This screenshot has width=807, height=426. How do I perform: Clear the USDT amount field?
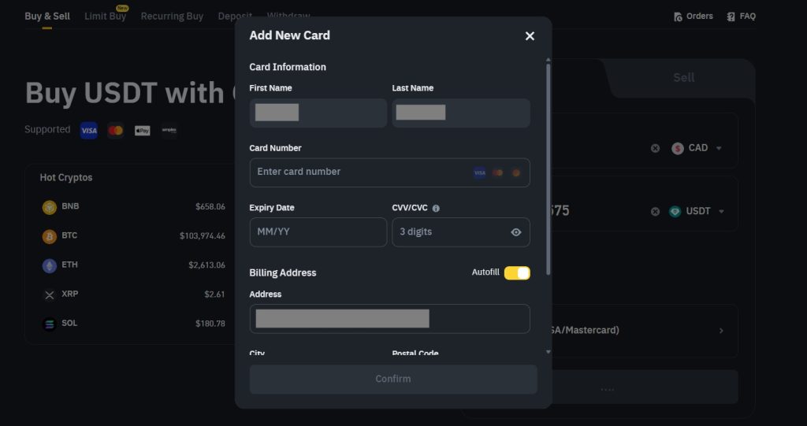(x=655, y=212)
